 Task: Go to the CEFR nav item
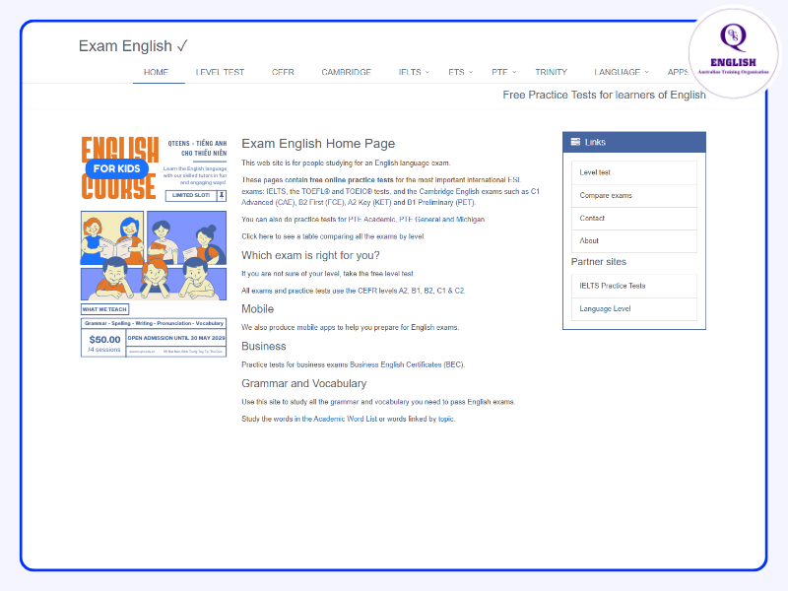(283, 72)
